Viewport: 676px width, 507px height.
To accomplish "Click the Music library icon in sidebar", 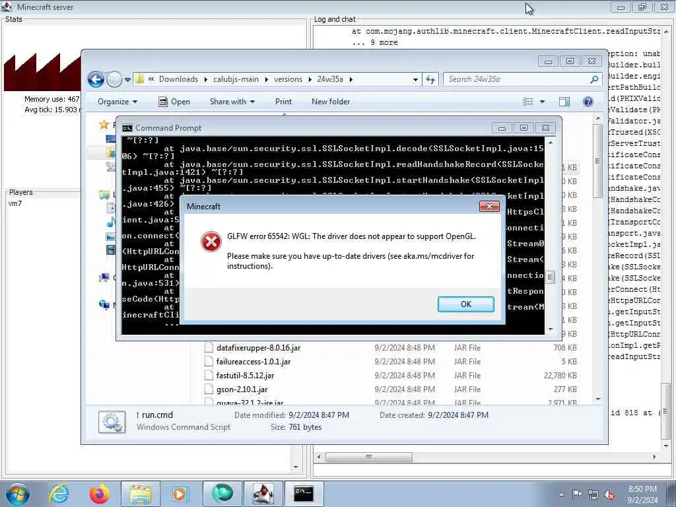I will [x=111, y=222].
